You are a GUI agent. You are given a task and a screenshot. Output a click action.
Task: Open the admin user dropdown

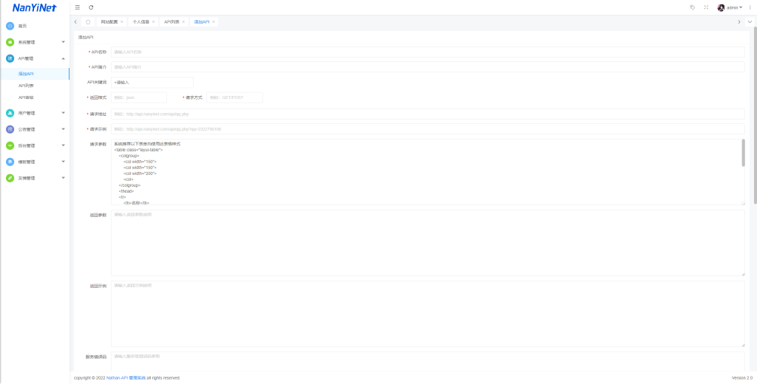[730, 7]
